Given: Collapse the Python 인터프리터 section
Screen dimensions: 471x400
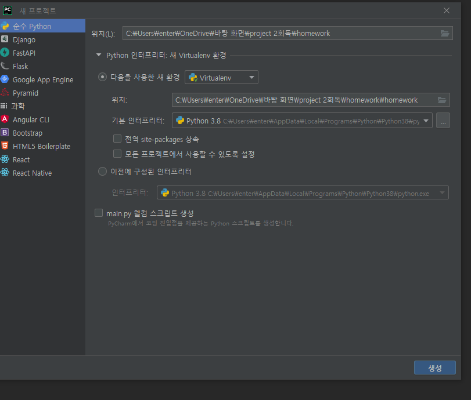Looking at the screenshot, I should click(x=99, y=55).
